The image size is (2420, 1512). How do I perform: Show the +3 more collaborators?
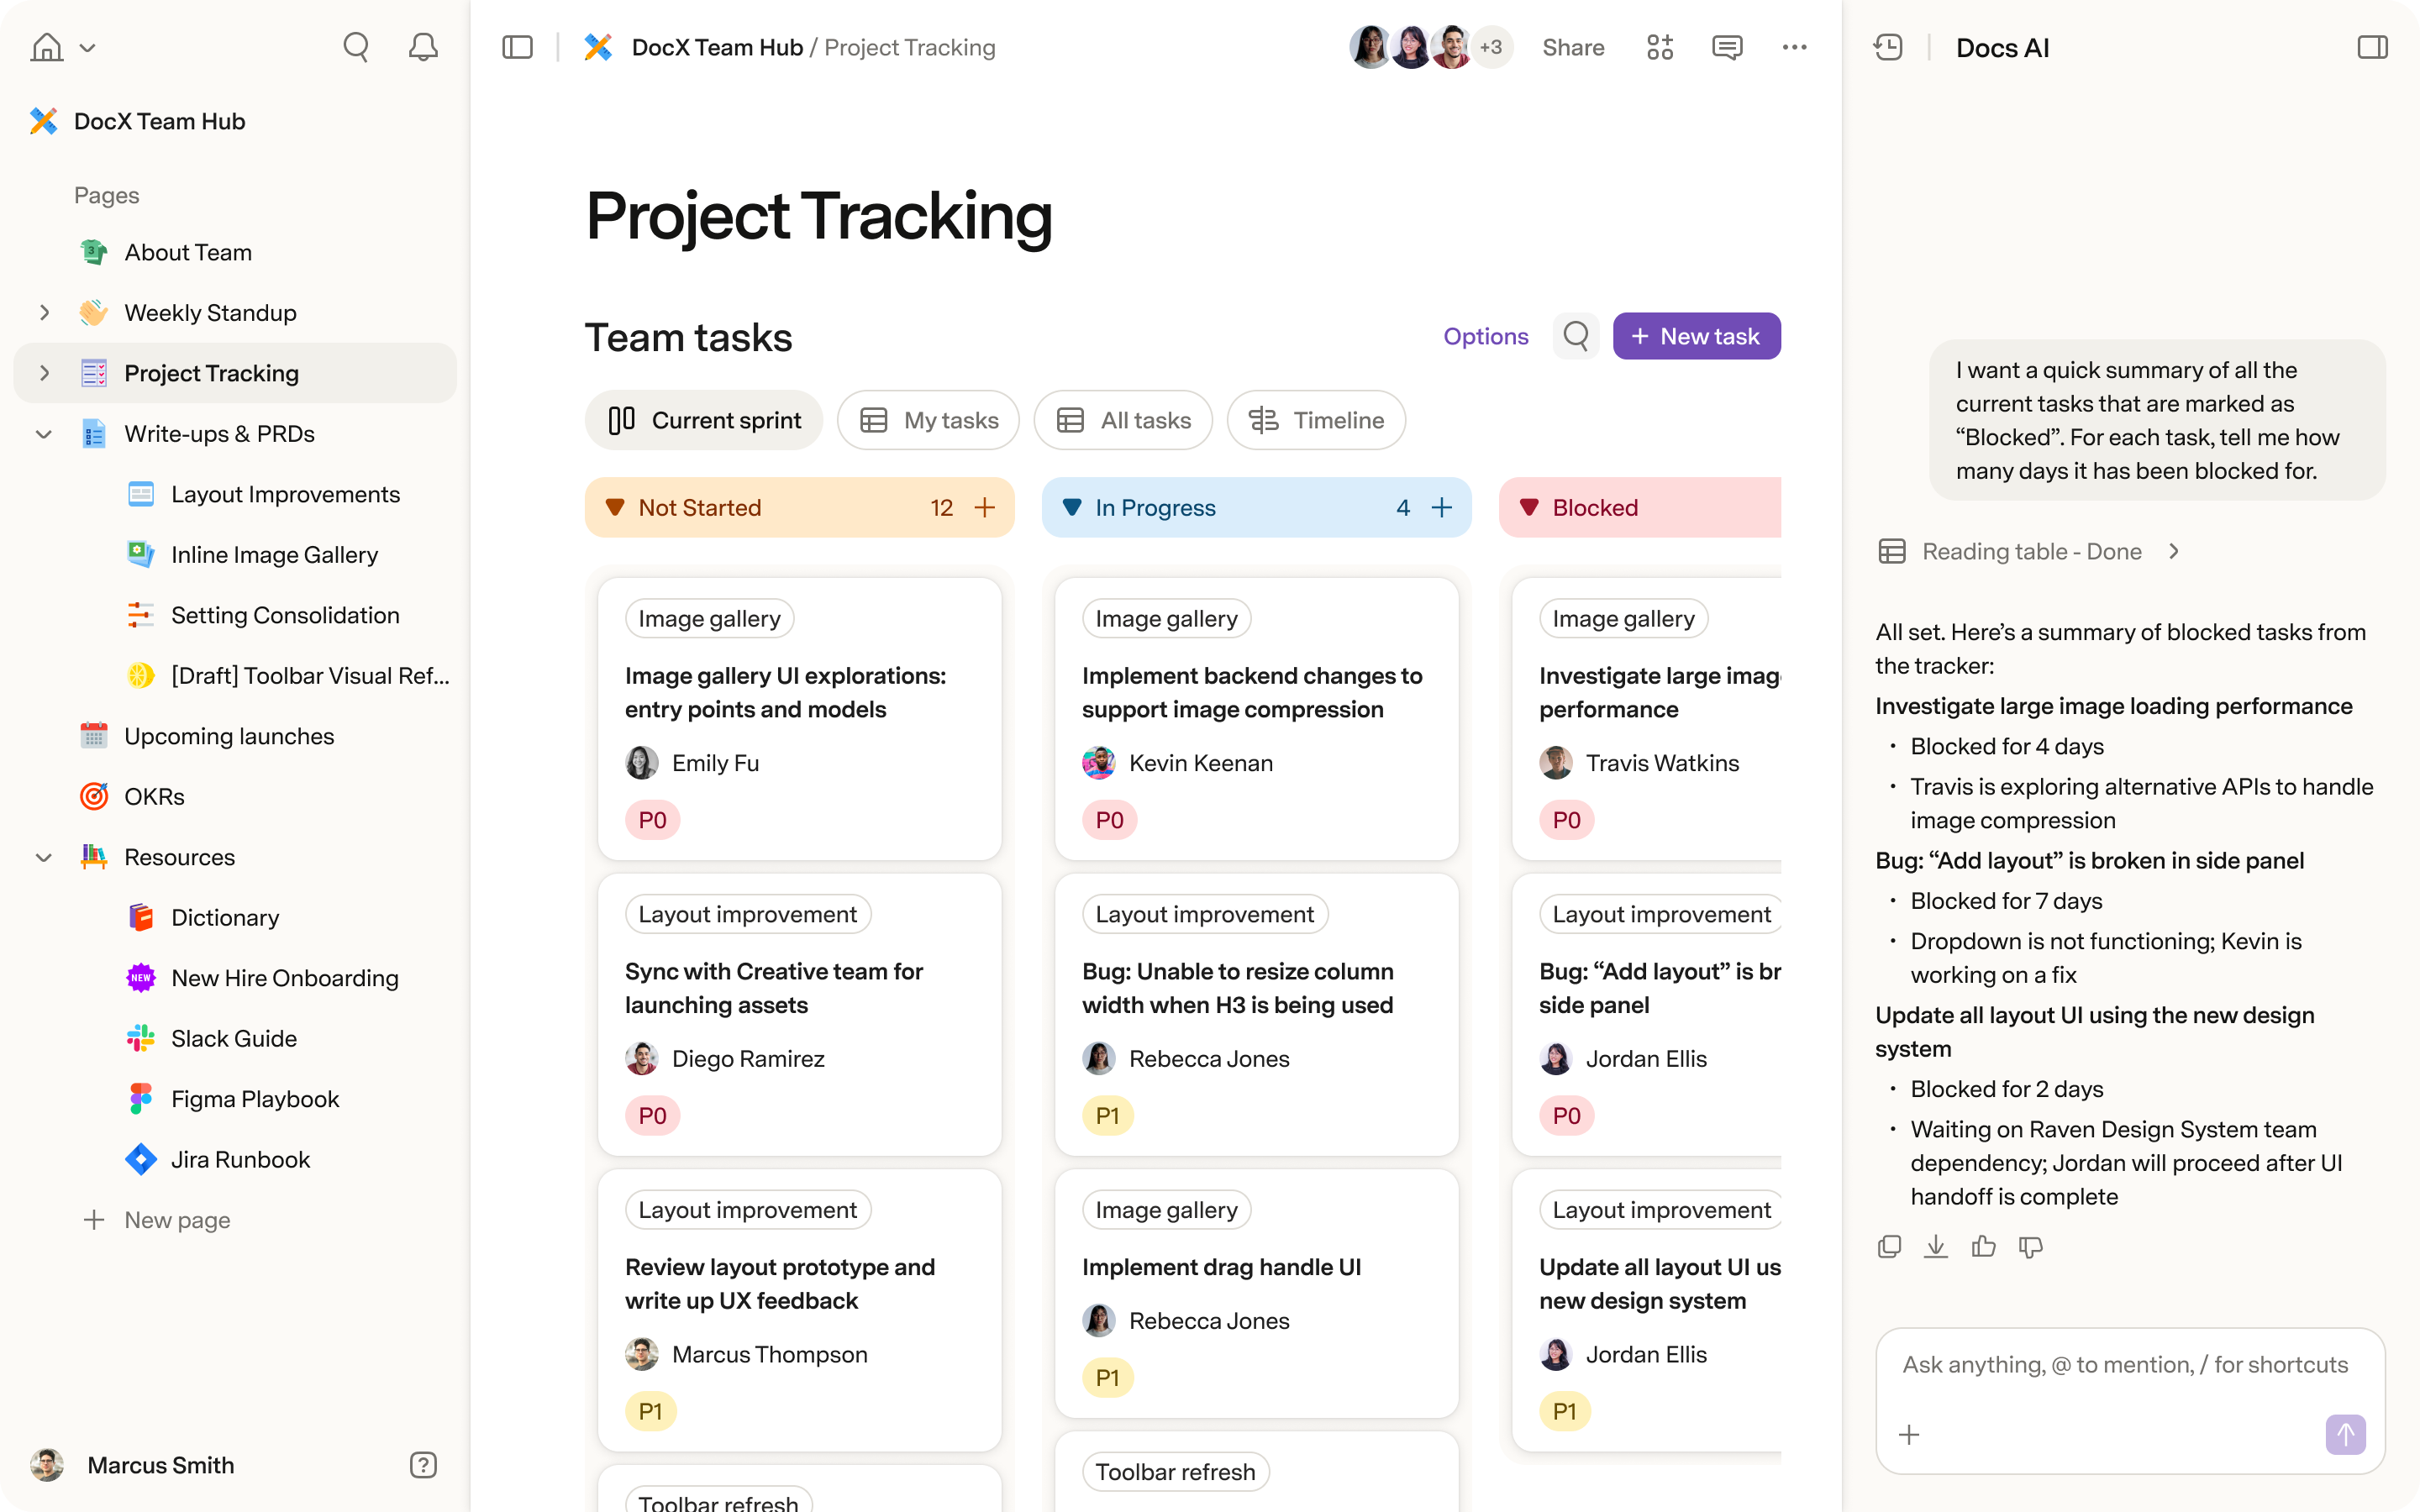point(1491,47)
